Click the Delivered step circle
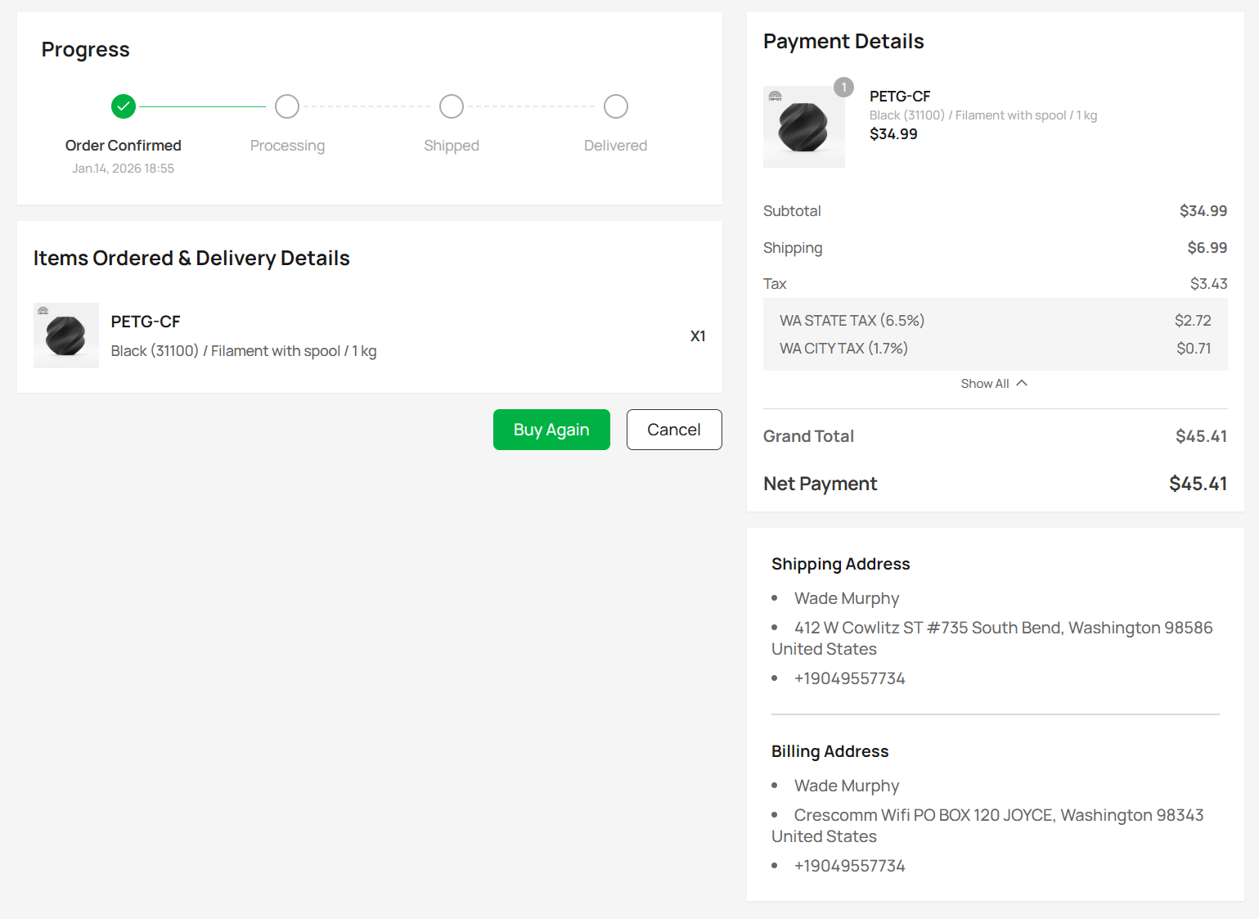Screen dimensions: 1259x919 [616, 106]
